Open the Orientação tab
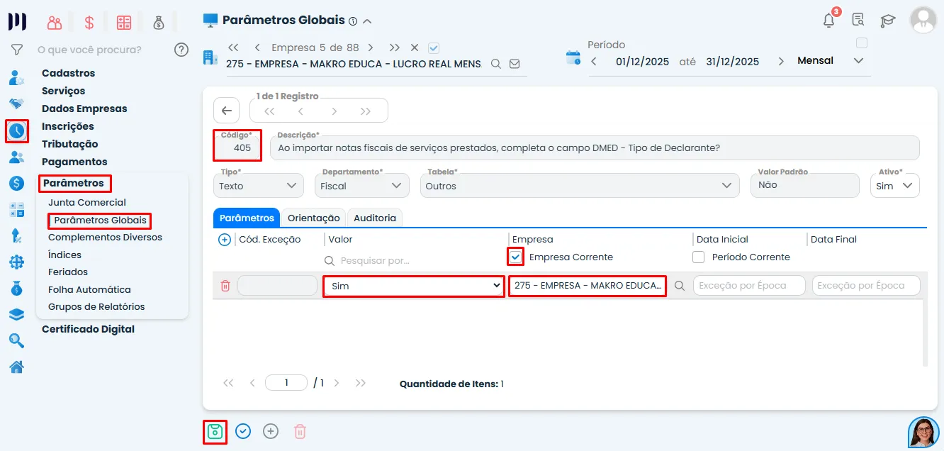Viewport: 944px width, 451px height. click(313, 218)
